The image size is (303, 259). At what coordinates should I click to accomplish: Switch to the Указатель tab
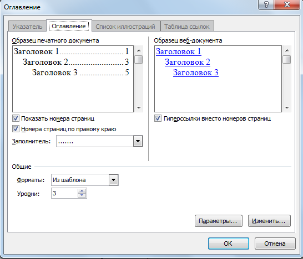point(27,26)
